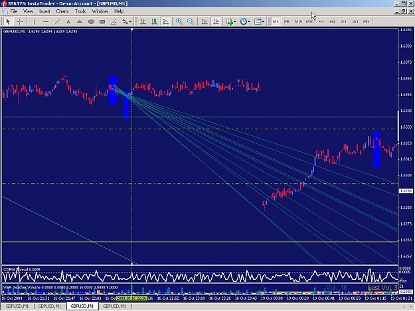Zoom in on the chart

click(x=179, y=22)
